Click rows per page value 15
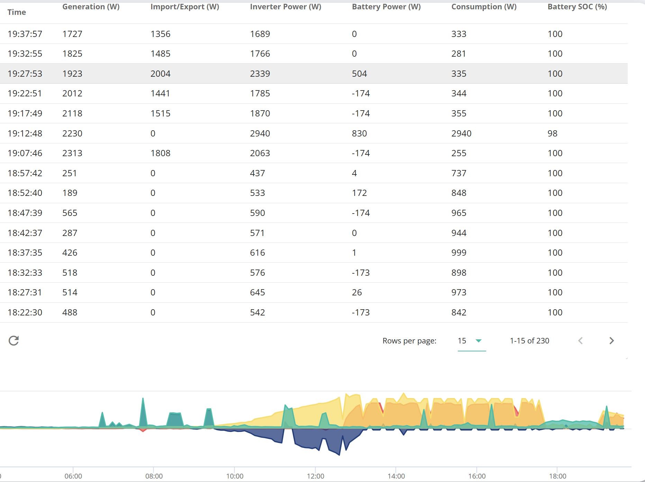This screenshot has width=645, height=482. point(462,341)
